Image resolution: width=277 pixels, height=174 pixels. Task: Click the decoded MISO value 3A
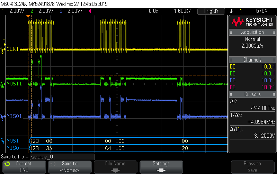coord(49,148)
